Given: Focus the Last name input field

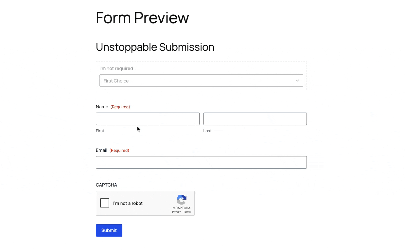Looking at the screenshot, I should pyautogui.click(x=255, y=119).
